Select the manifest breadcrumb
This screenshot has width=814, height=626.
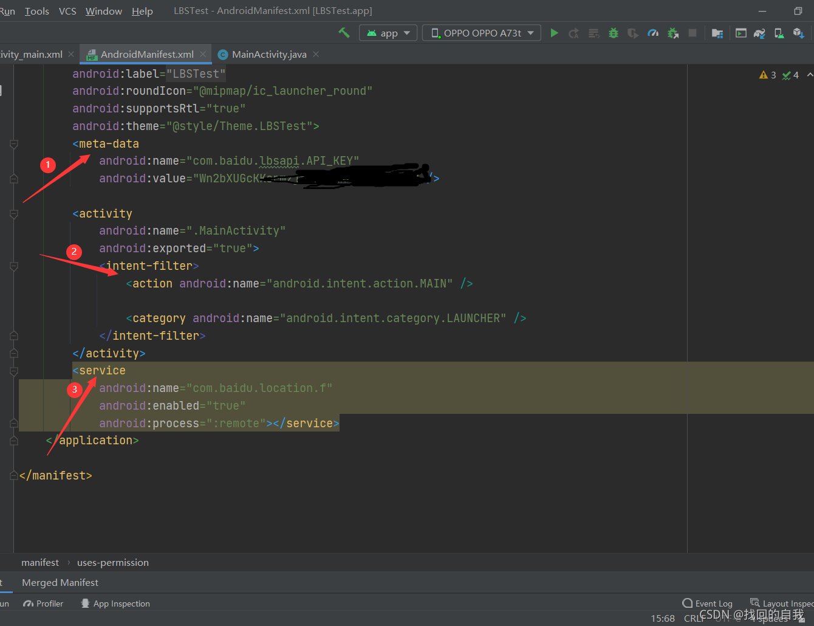coord(40,562)
